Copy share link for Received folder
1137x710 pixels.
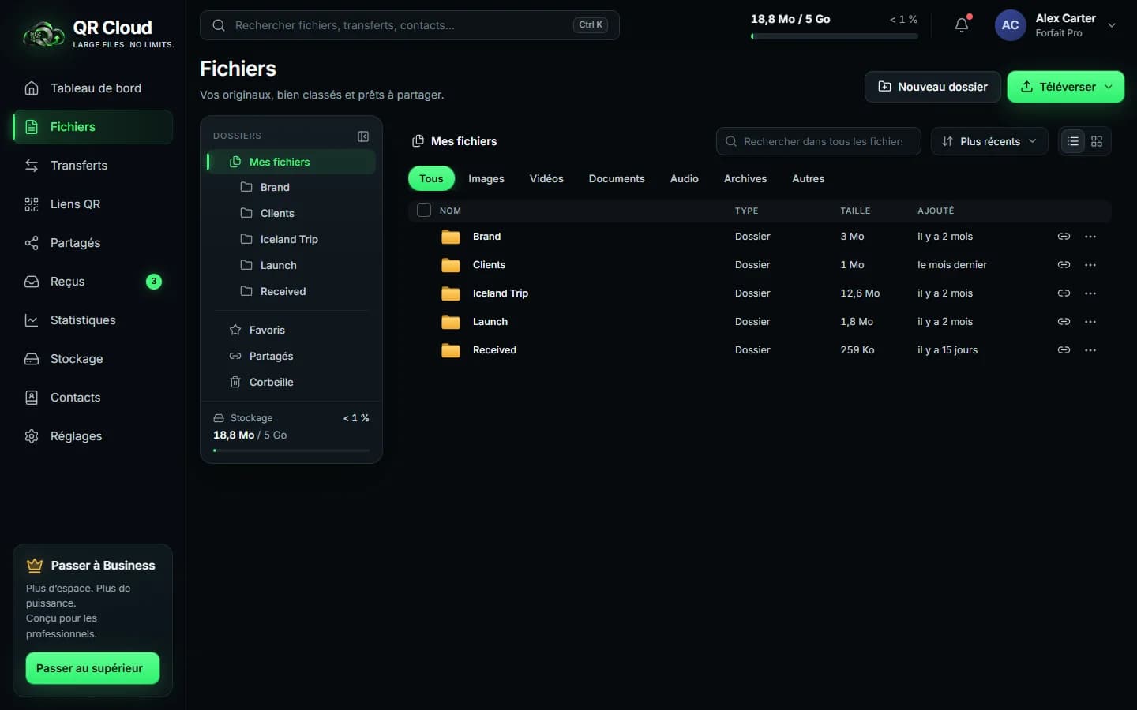(x=1064, y=350)
